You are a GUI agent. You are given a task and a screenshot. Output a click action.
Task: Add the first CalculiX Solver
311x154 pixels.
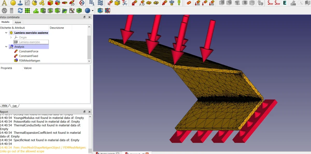271,3
